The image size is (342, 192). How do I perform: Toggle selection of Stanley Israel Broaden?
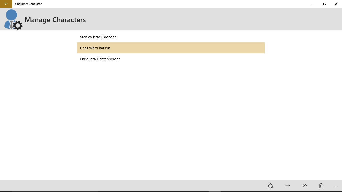98,37
